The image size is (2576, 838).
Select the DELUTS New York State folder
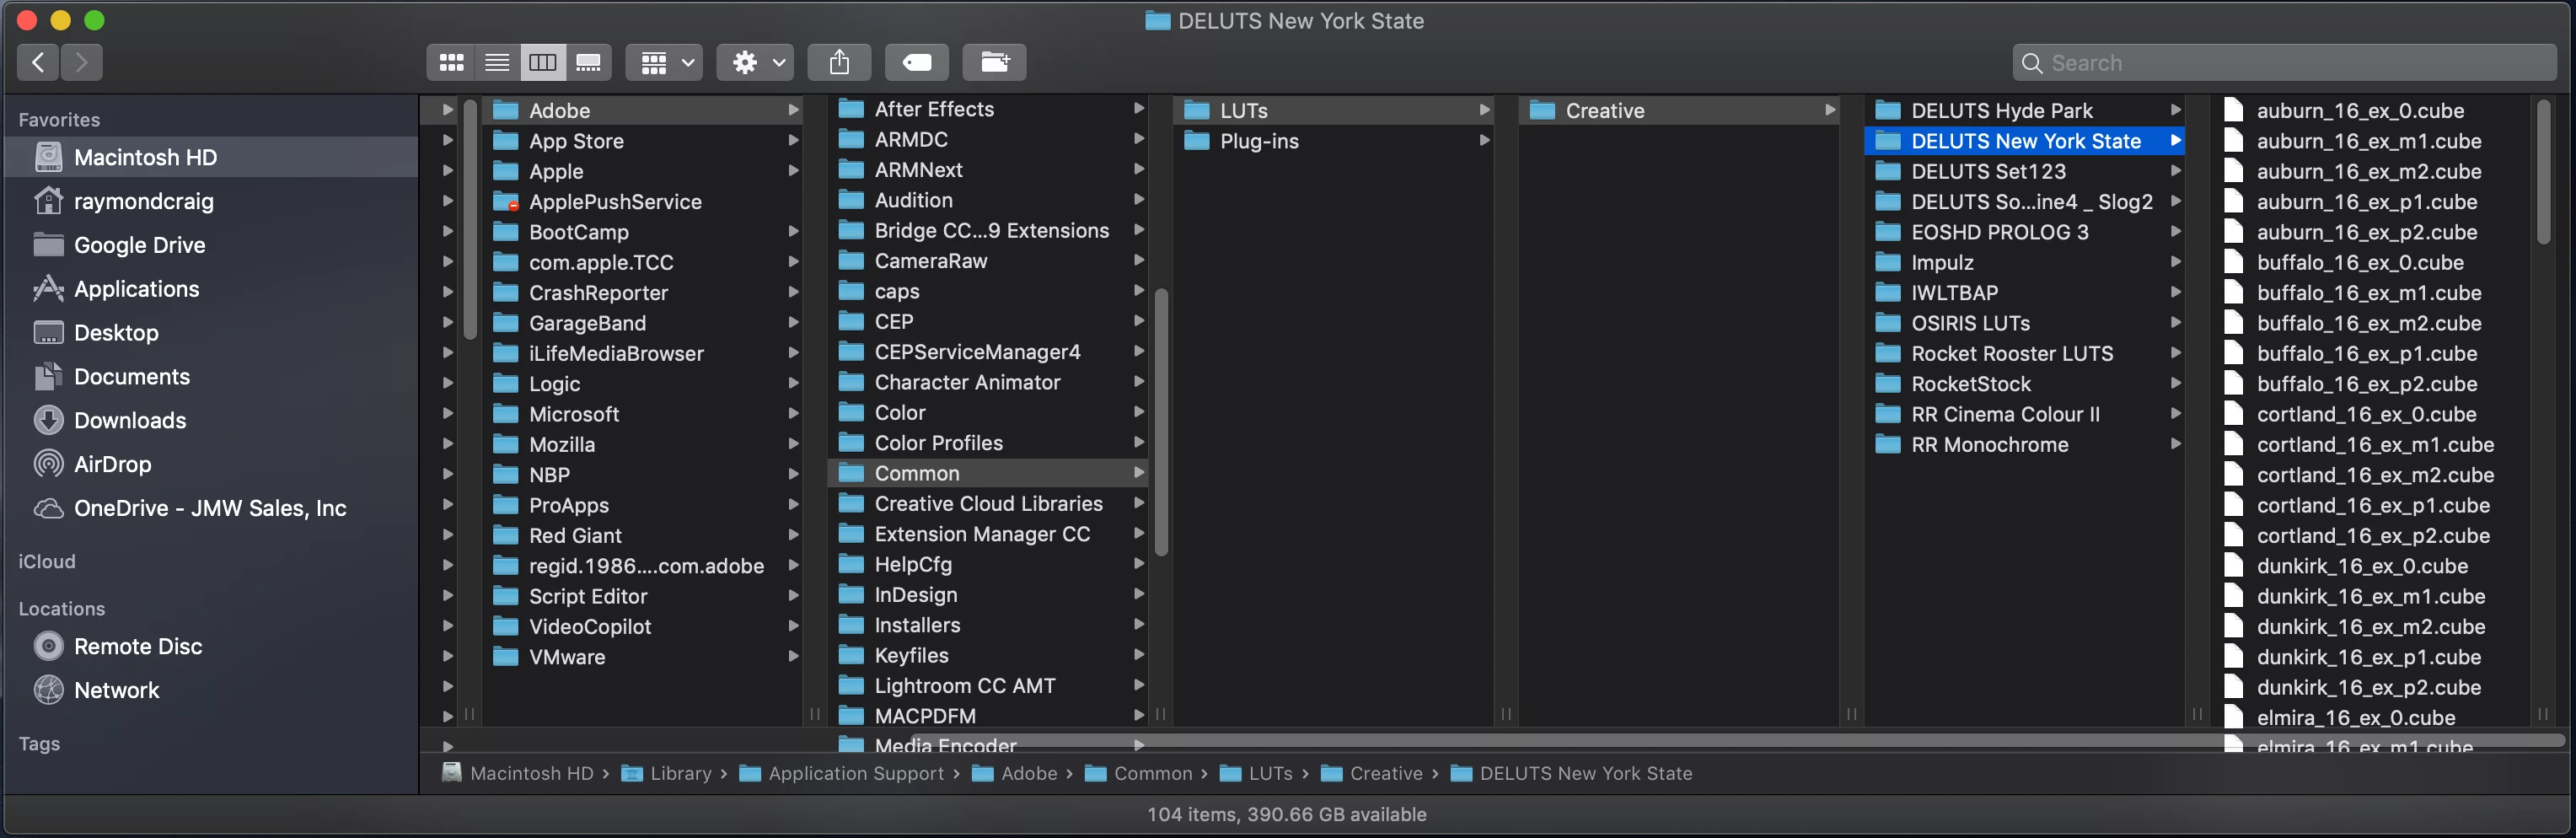click(2025, 141)
